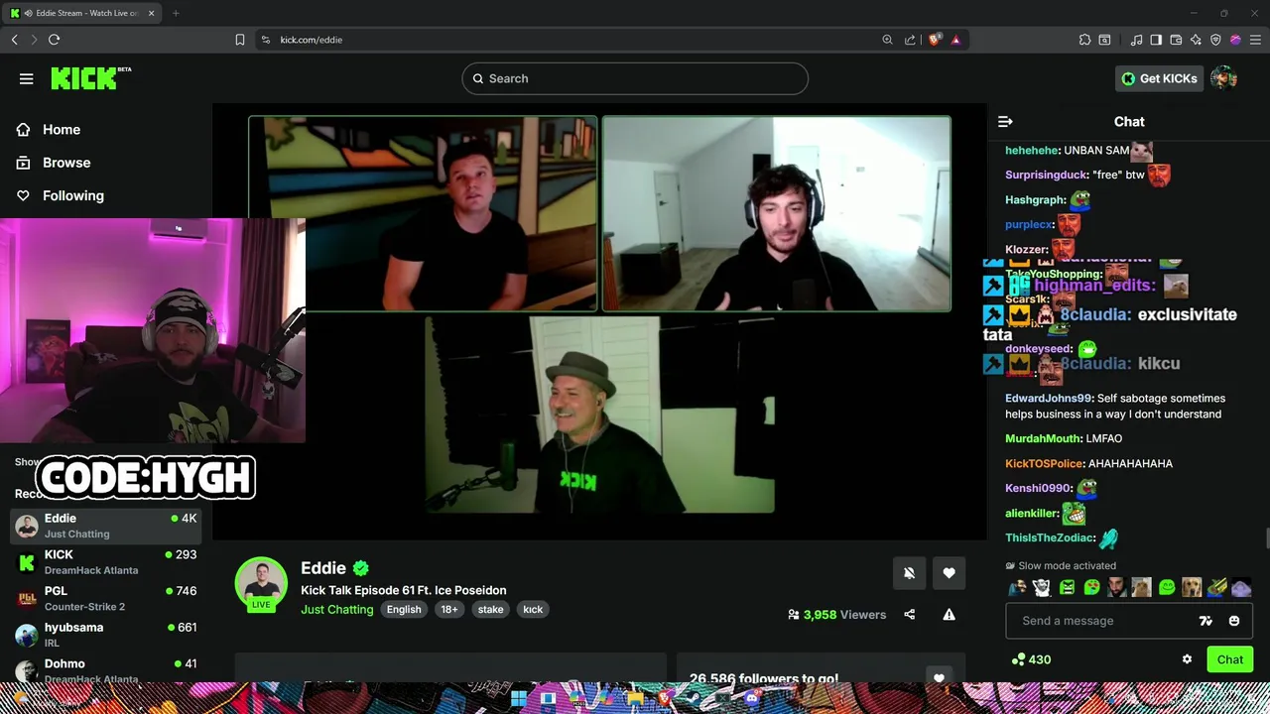This screenshot has width=1270, height=714.
Task: Open Steam from the taskbar
Action: point(694,699)
